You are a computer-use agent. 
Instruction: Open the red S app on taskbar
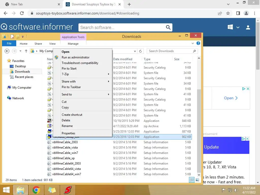click(x=68, y=190)
